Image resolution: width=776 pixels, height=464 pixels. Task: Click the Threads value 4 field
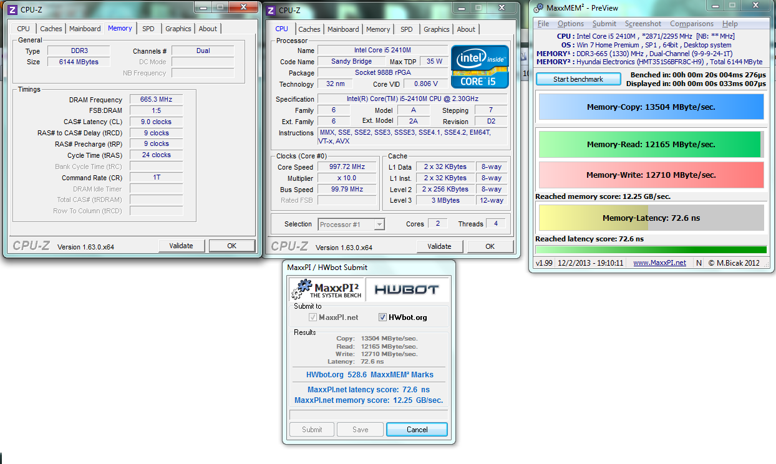pos(496,223)
